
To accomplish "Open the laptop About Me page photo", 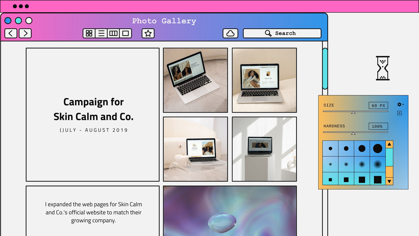I will [264, 80].
